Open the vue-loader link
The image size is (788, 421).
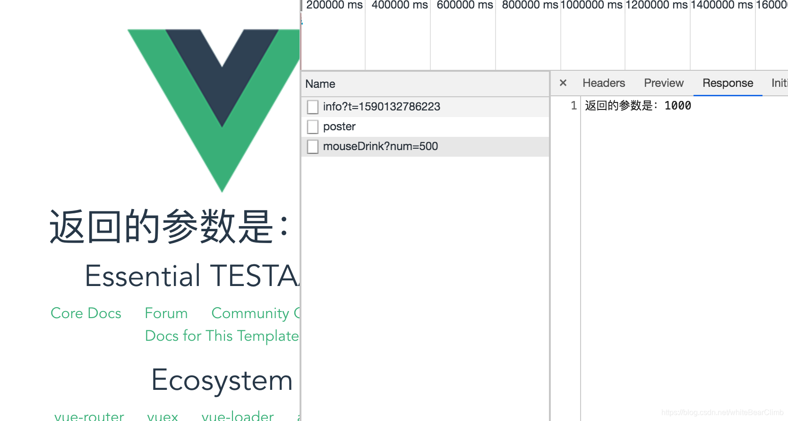[238, 416]
